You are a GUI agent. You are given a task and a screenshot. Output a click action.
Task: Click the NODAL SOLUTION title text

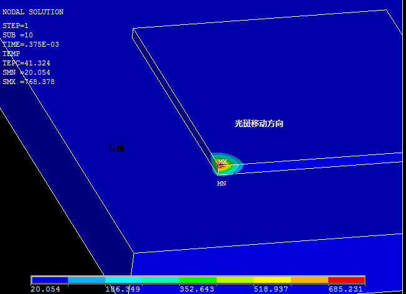[x=33, y=12]
